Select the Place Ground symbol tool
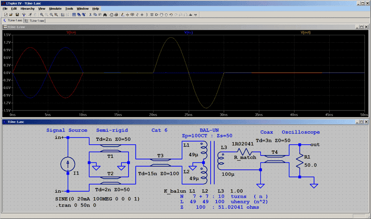This screenshot has width=371, height=219. 128,15
